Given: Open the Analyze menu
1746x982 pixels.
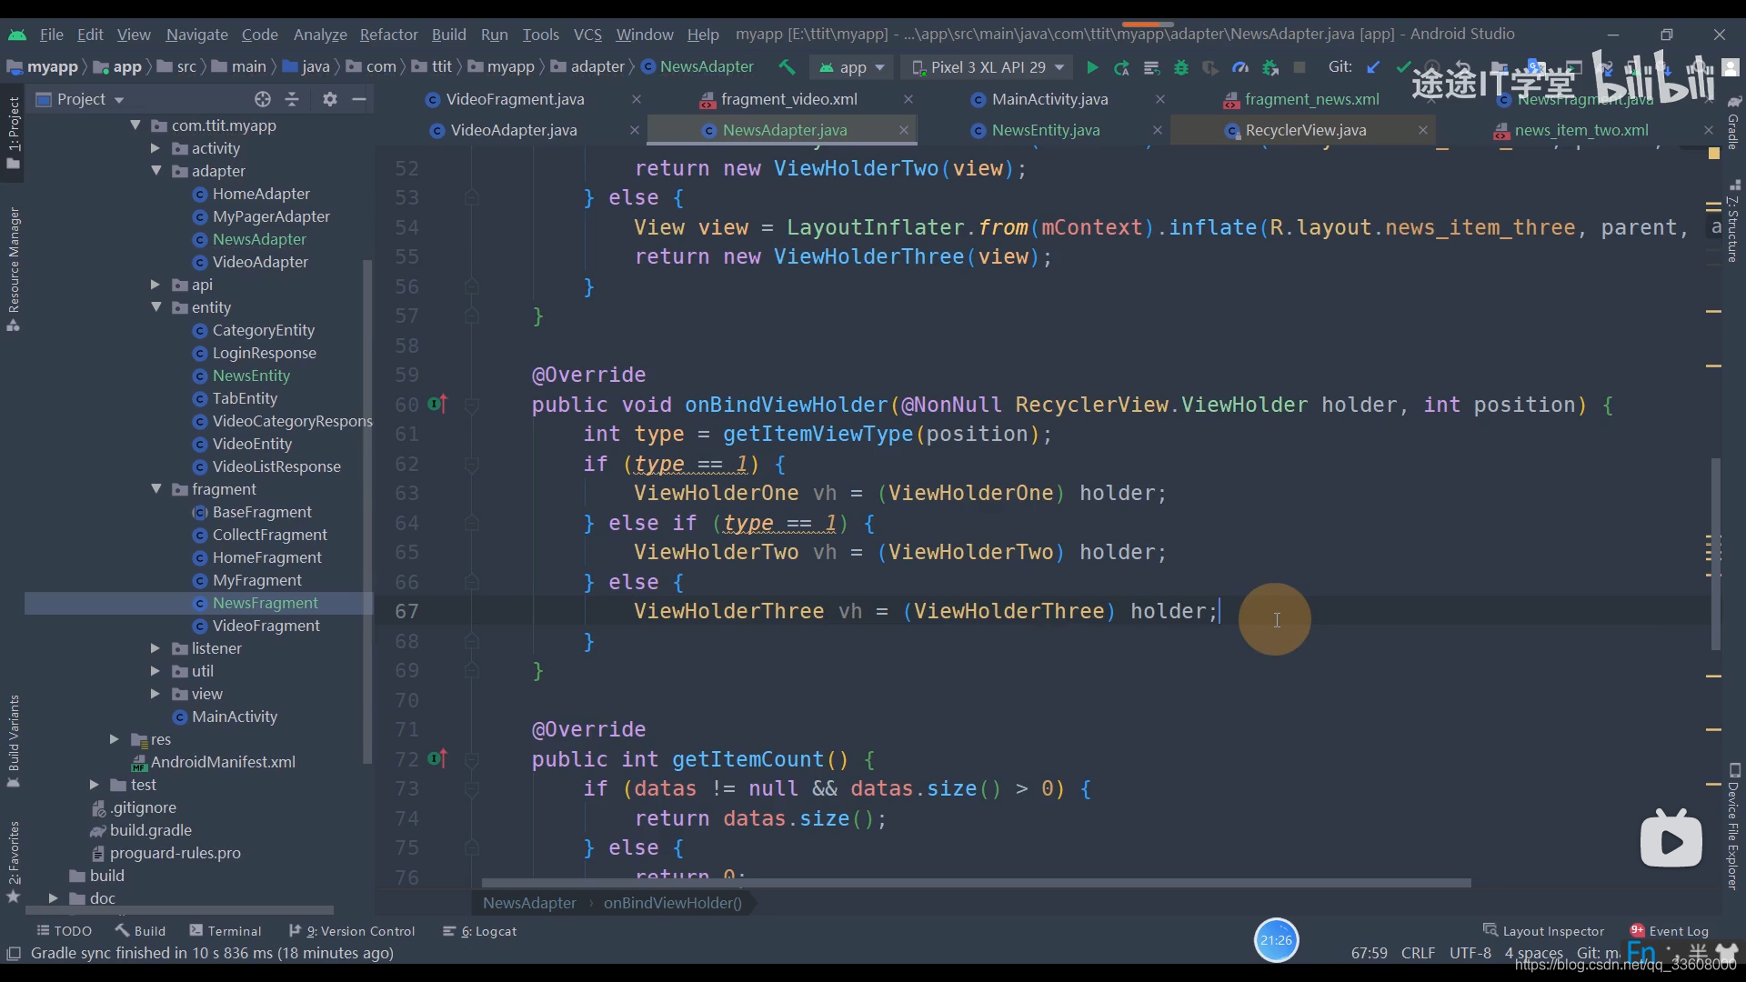Looking at the screenshot, I should coord(320,35).
